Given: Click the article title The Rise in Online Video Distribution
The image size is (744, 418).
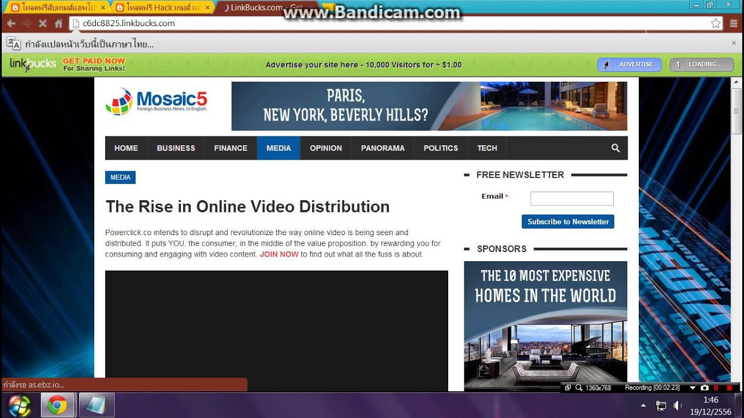Looking at the screenshot, I should [x=248, y=207].
